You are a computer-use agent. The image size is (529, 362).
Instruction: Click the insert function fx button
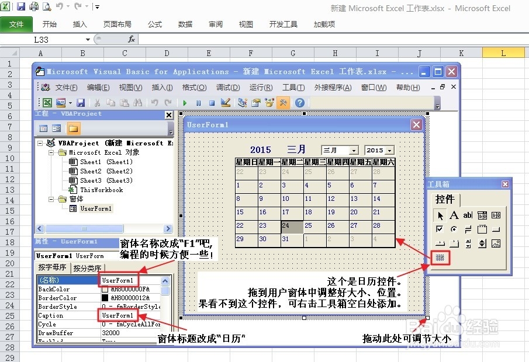132,40
